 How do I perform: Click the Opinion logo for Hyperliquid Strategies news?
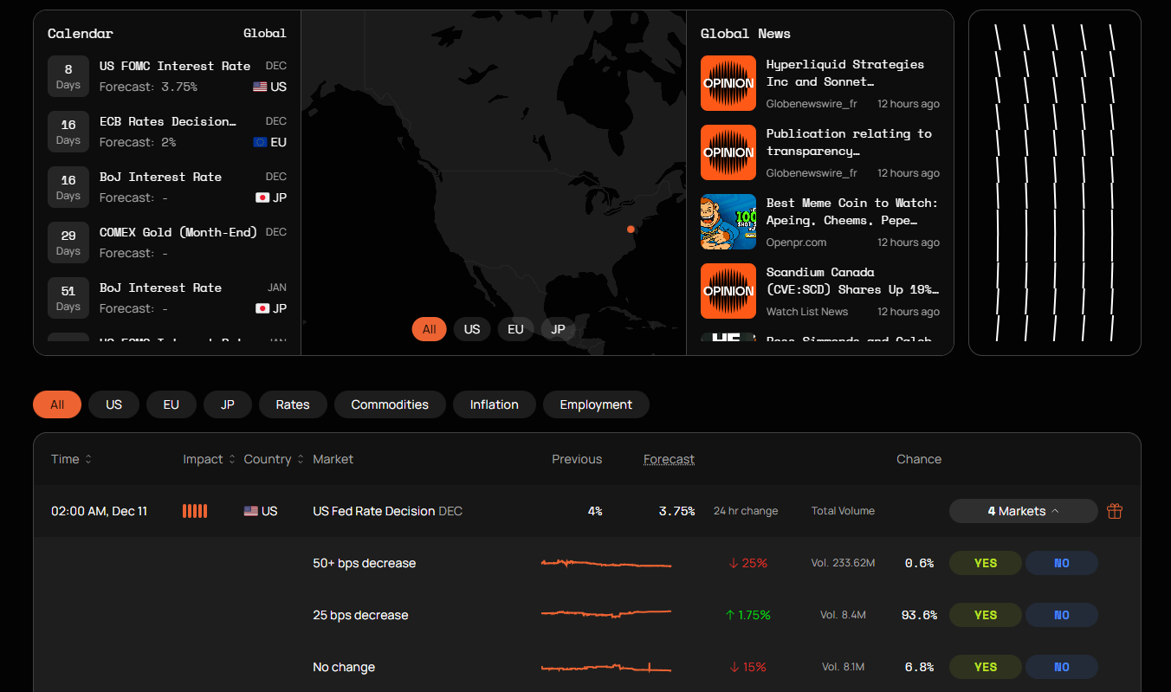[728, 83]
